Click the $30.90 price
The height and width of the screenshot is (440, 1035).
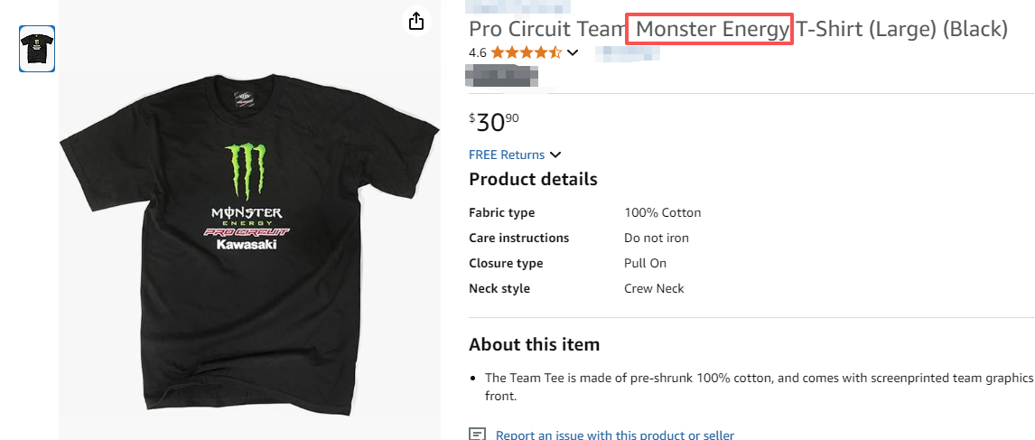coord(494,121)
